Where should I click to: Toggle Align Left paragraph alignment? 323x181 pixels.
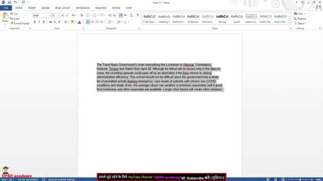pos(88,22)
